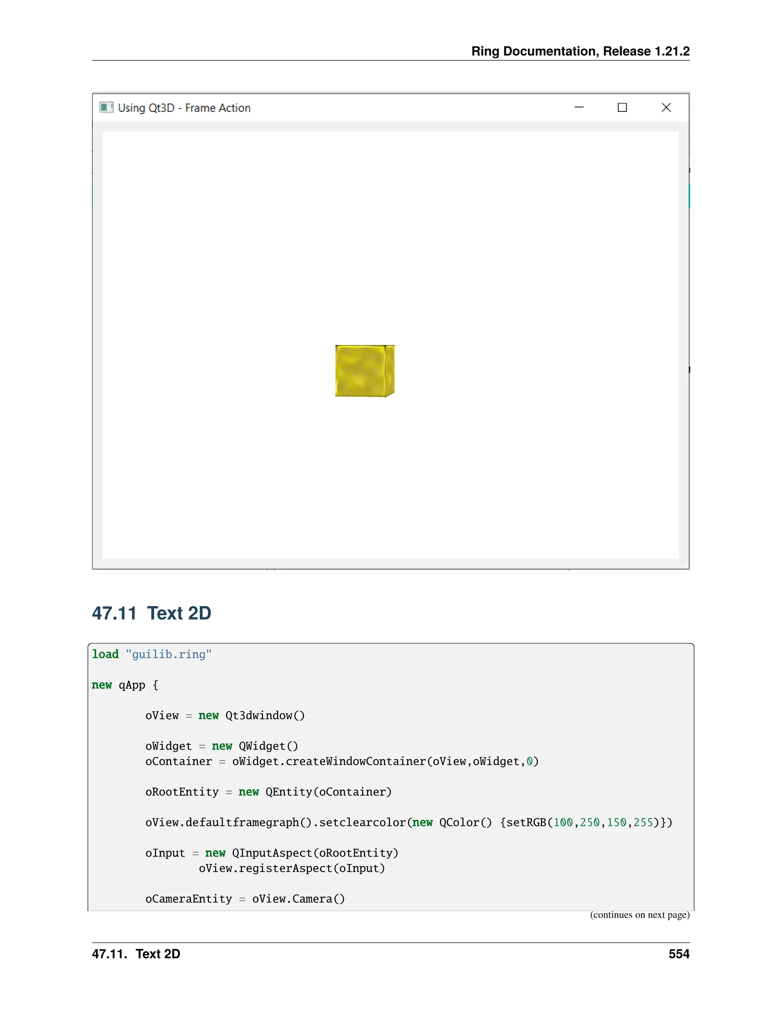Click the '(continues on next page)' note

[x=639, y=915]
